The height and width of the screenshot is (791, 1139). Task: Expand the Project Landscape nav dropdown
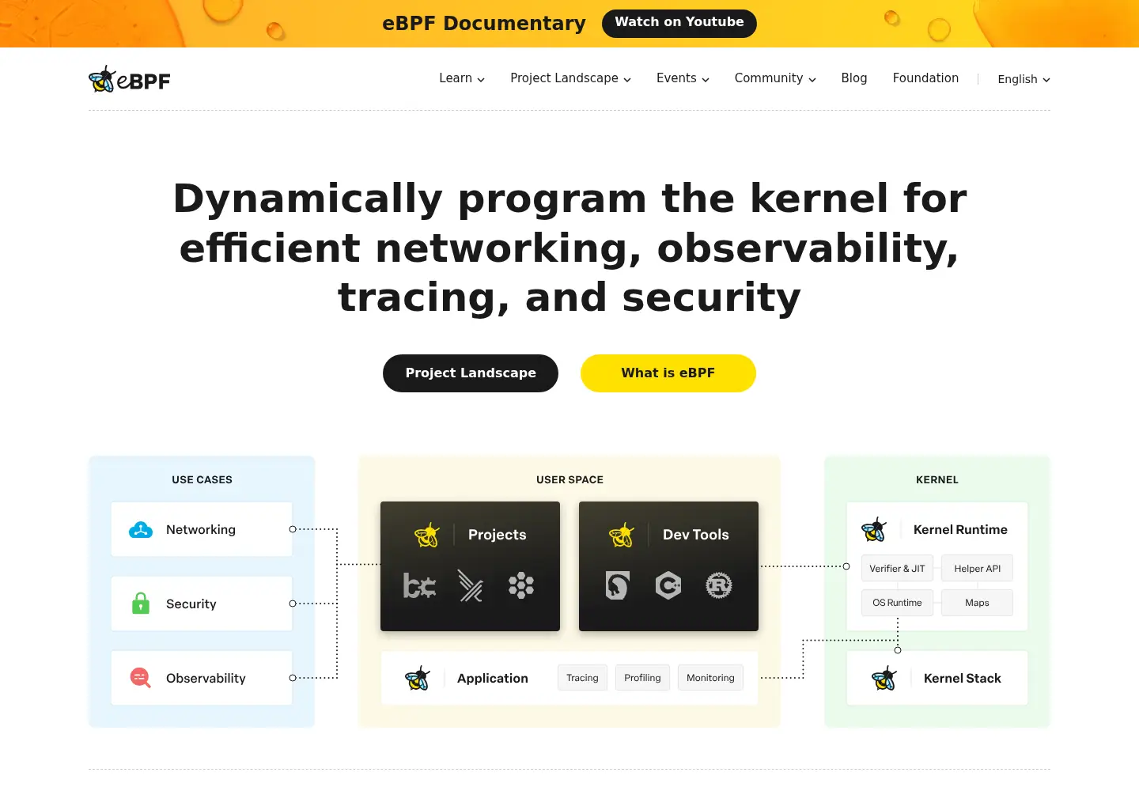coord(570,78)
